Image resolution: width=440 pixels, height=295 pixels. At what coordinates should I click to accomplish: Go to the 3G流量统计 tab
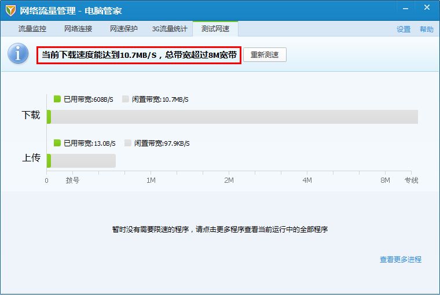(x=170, y=29)
